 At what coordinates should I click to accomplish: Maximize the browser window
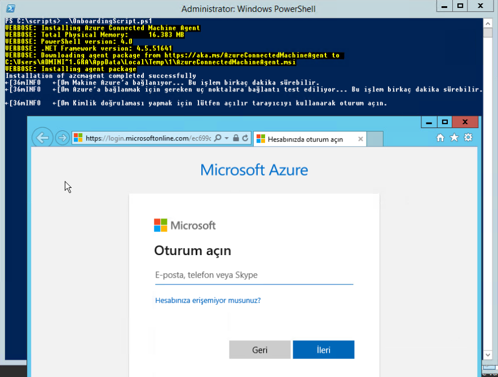point(444,122)
